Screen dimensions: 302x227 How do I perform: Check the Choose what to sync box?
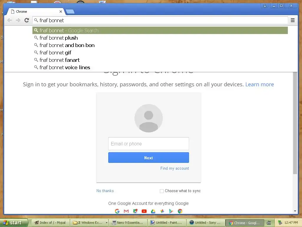pos(162,191)
